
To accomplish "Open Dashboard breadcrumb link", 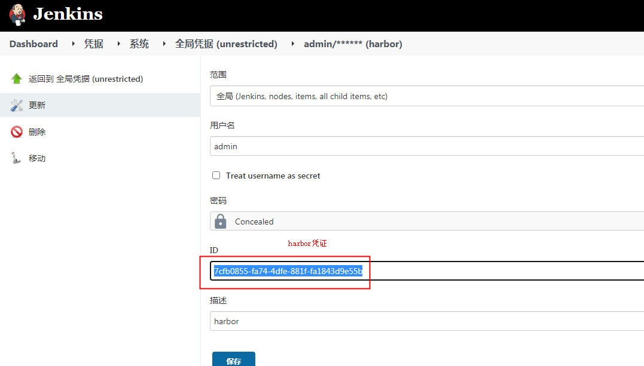I will pyautogui.click(x=33, y=44).
